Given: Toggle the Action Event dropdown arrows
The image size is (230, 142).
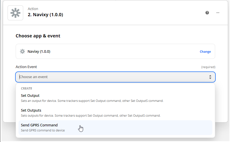Looking at the screenshot, I should click(210, 77).
